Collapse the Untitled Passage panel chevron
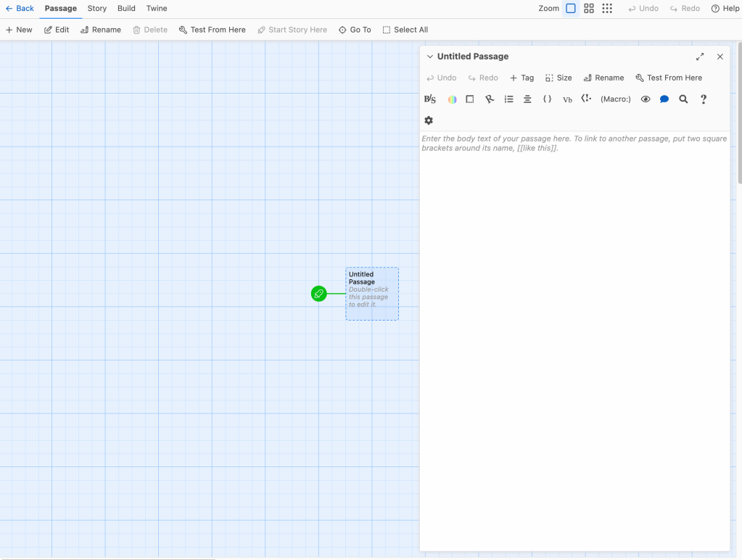 (430, 57)
